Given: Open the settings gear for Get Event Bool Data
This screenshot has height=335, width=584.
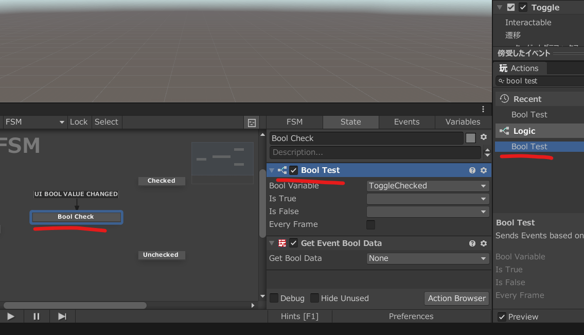Looking at the screenshot, I should click(484, 243).
